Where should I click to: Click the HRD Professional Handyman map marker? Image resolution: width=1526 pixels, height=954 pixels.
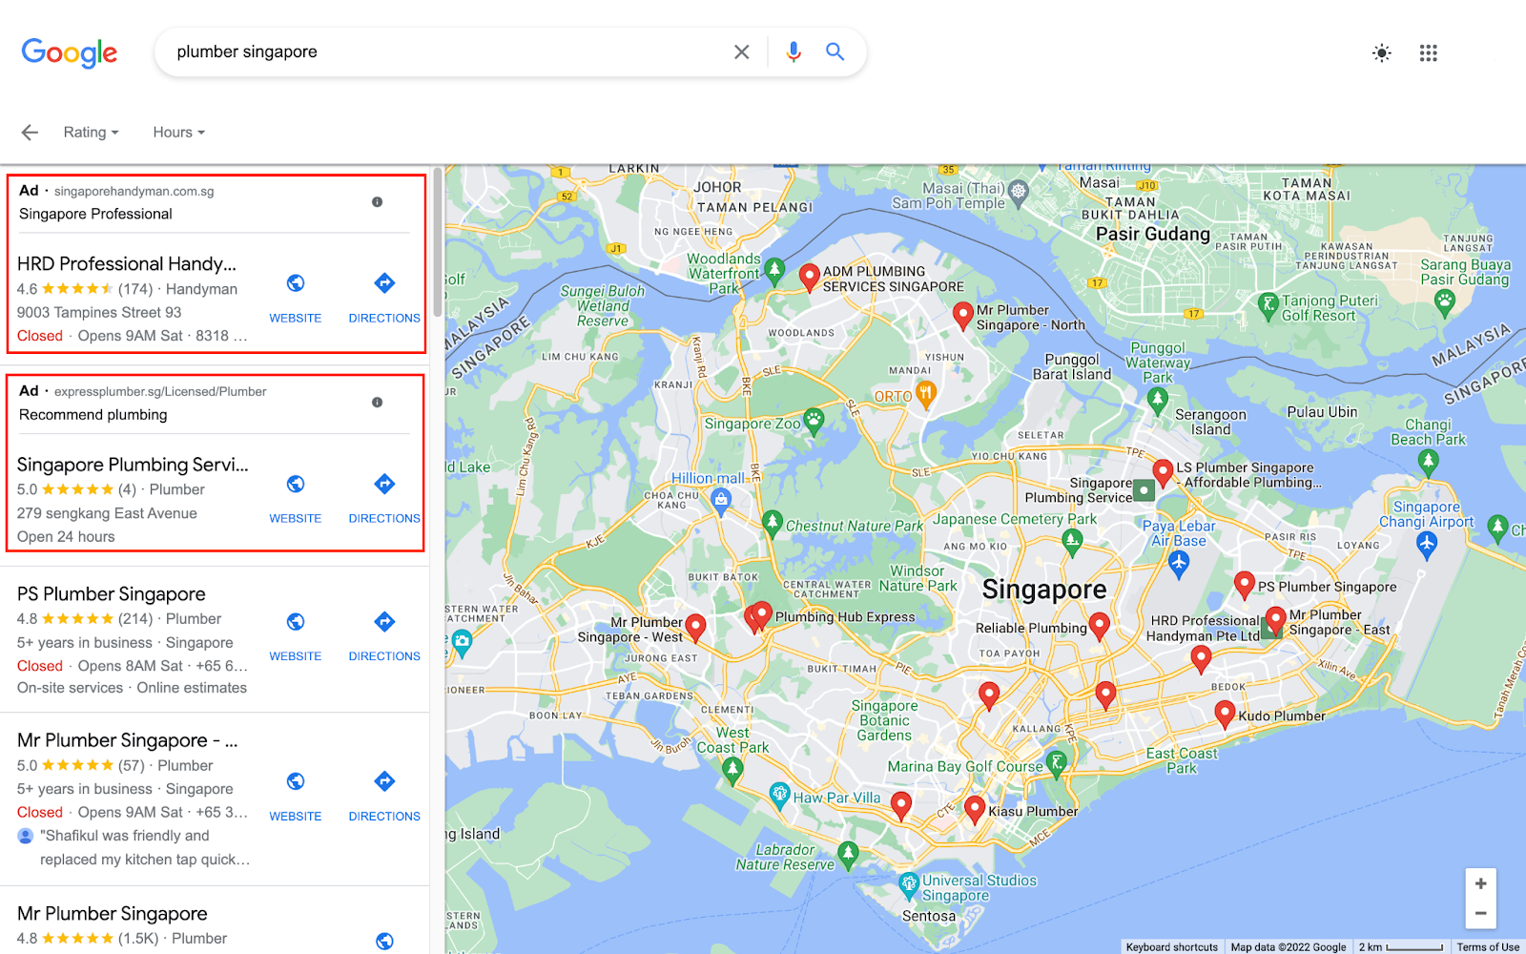[1270, 628]
